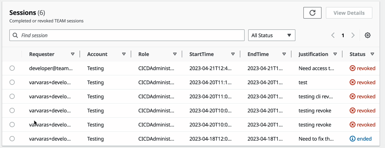Go to next page arrow

353,35
